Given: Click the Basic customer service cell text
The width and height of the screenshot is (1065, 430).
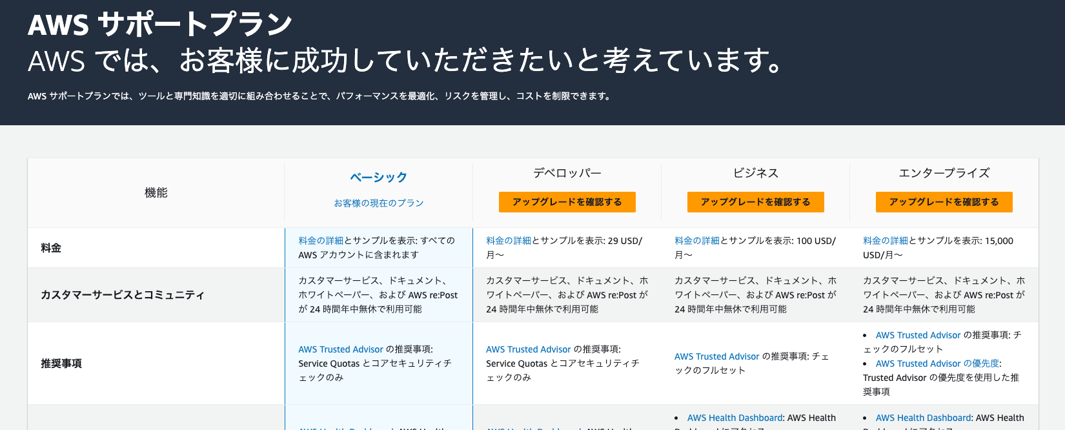Looking at the screenshot, I should [378, 295].
